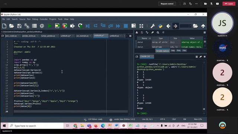Continue execution until next breakpoint icon

pos(118,26)
